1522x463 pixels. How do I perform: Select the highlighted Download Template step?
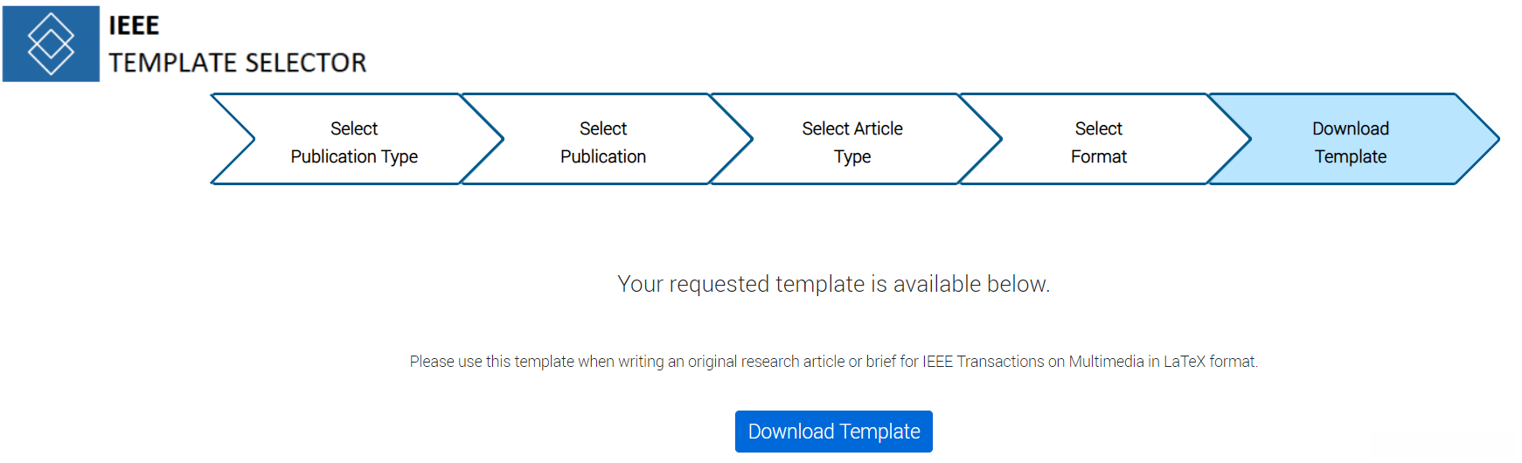(1350, 142)
